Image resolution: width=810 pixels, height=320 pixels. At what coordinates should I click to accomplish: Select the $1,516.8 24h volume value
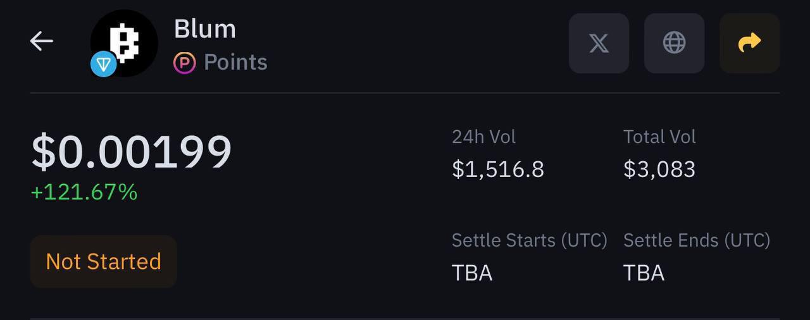pyautogui.click(x=498, y=169)
